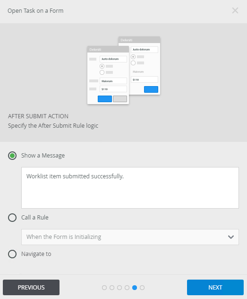Open the When the Form is Initializing dropdown

point(130,237)
